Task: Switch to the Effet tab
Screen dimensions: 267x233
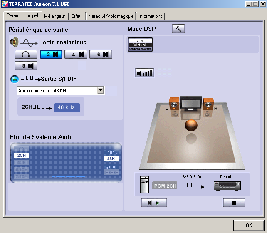Action: click(76, 16)
